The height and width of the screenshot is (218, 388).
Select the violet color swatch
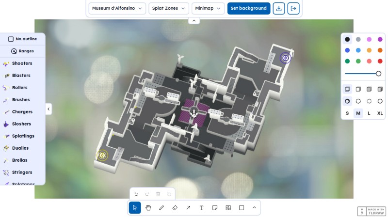[x=380, y=39]
